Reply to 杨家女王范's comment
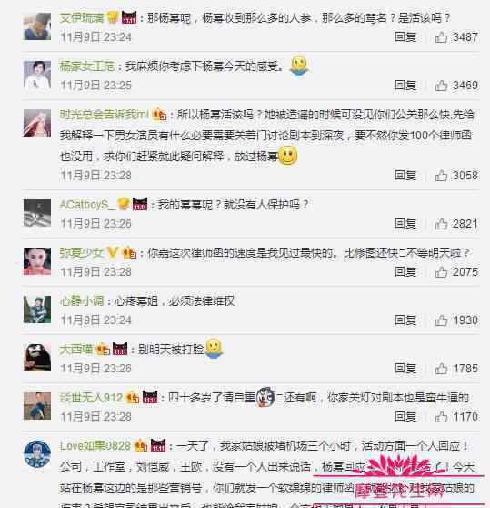 tap(405, 86)
